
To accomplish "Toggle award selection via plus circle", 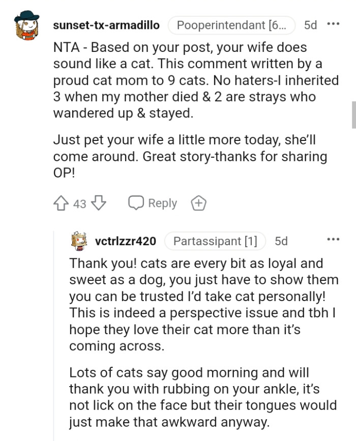I will (198, 203).
